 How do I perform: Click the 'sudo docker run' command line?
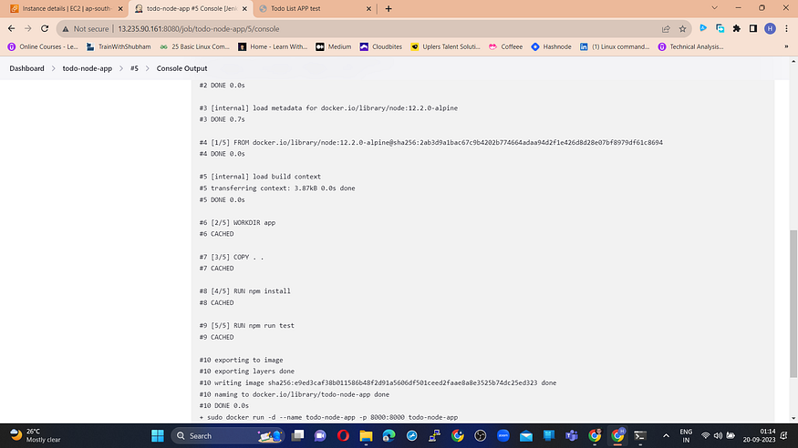click(328, 418)
